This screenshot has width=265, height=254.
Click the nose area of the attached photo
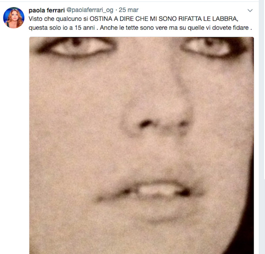coord(157,117)
